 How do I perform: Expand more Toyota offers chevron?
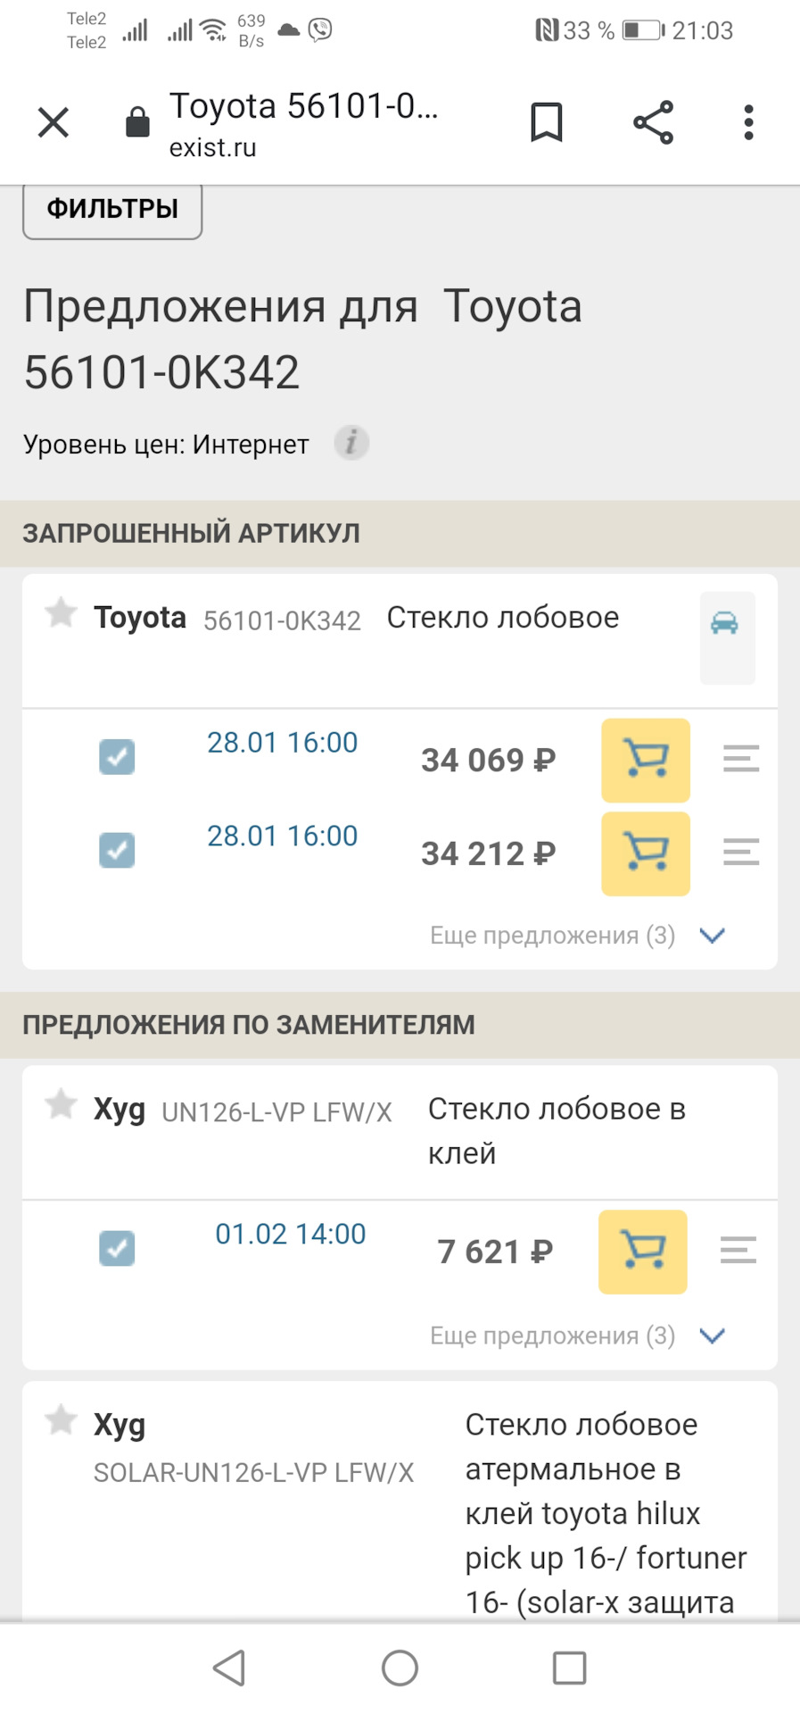click(x=712, y=936)
